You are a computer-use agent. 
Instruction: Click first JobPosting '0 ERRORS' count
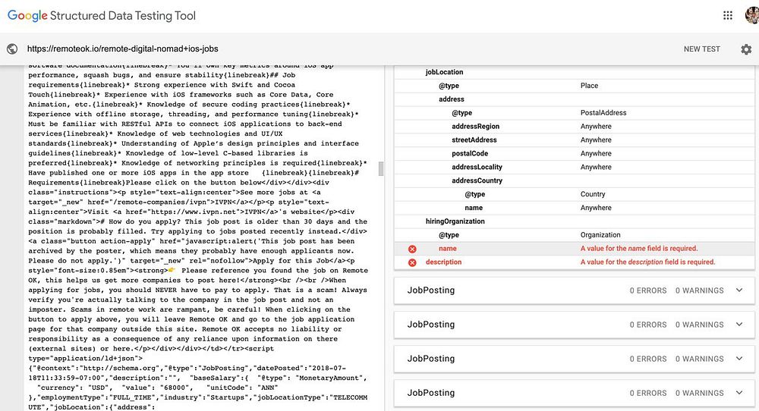(648, 290)
